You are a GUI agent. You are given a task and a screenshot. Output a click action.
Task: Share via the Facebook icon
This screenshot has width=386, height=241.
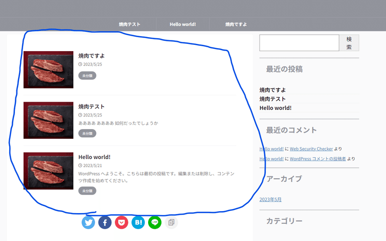click(105, 222)
